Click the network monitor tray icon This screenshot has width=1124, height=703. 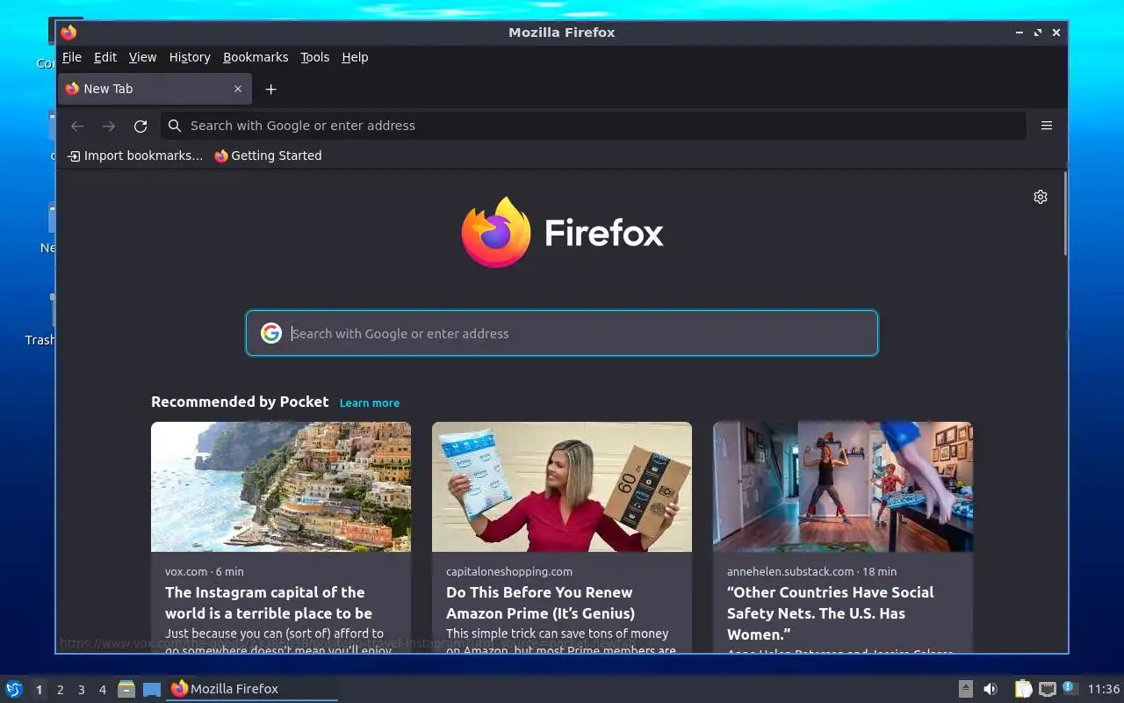(1047, 689)
